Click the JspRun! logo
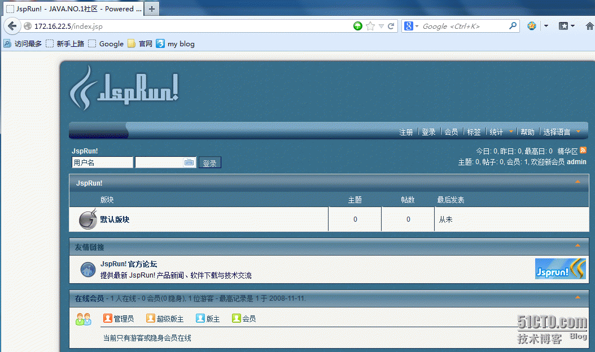595x352 pixels. pyautogui.click(x=124, y=88)
